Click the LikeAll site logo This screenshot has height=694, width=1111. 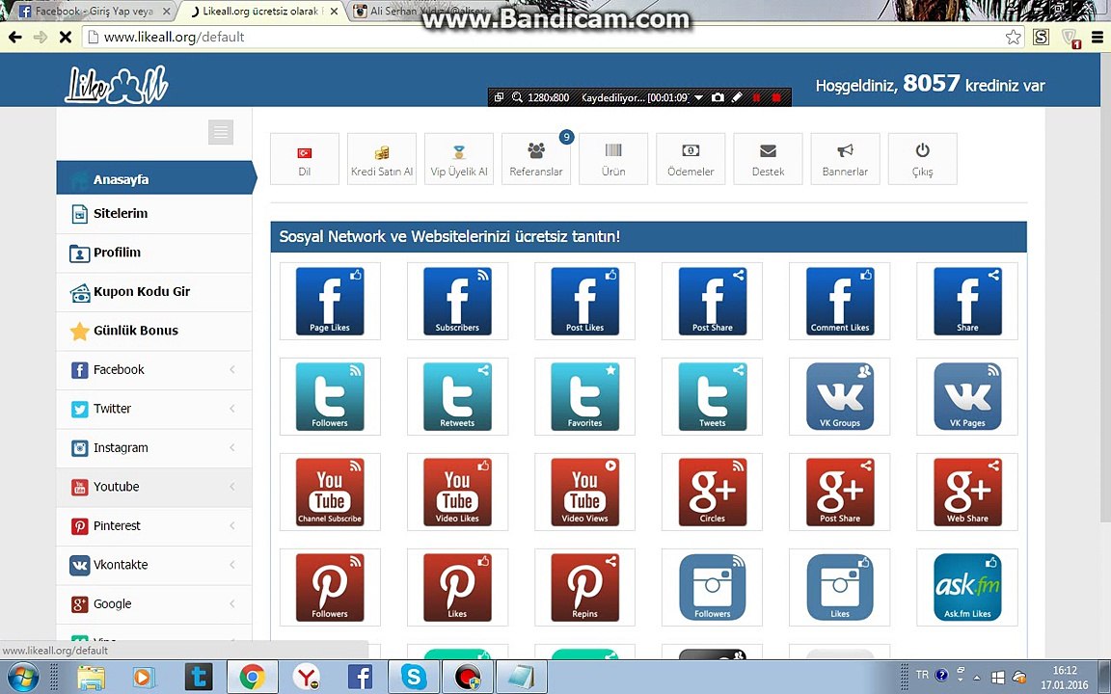(117, 84)
